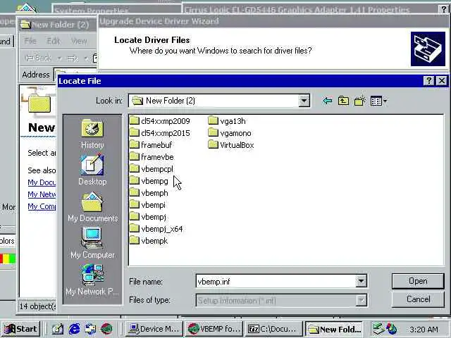Image resolution: width=451 pixels, height=338 pixels.
Task: Go to Desktop in places bar
Action: point(92,170)
